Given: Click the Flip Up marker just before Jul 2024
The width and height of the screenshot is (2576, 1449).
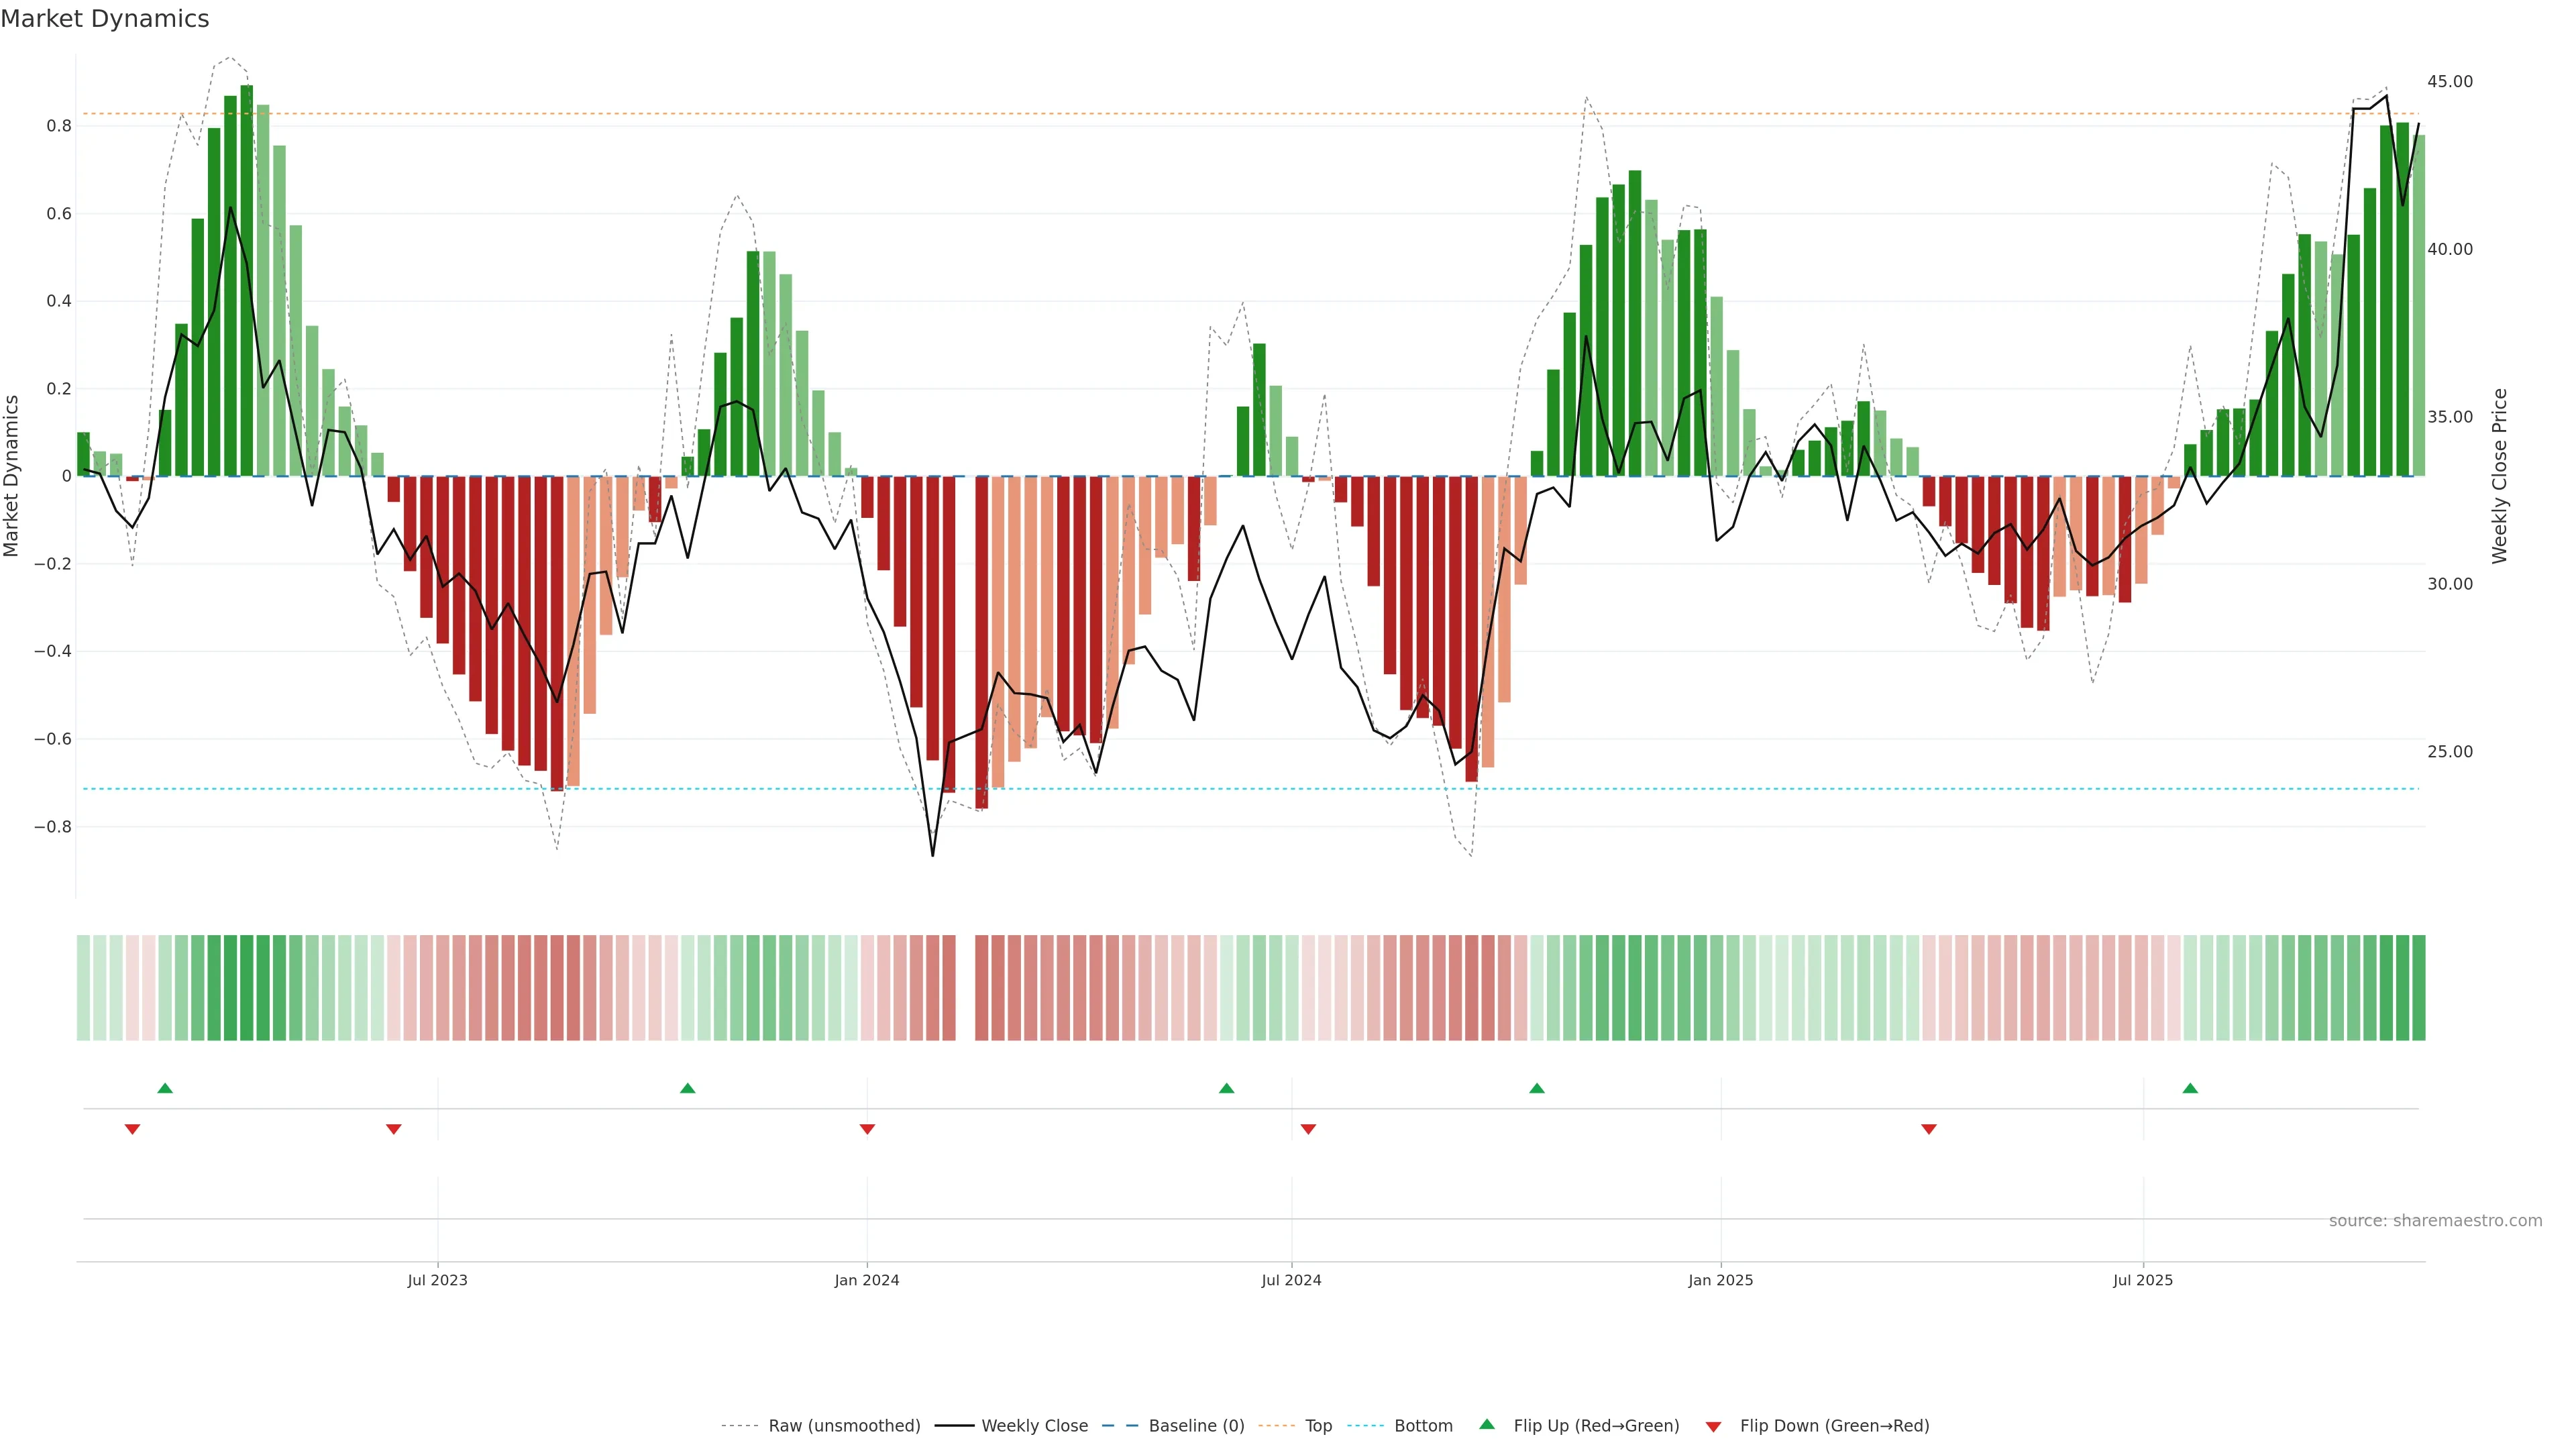Looking at the screenshot, I should pyautogui.click(x=1226, y=1088).
